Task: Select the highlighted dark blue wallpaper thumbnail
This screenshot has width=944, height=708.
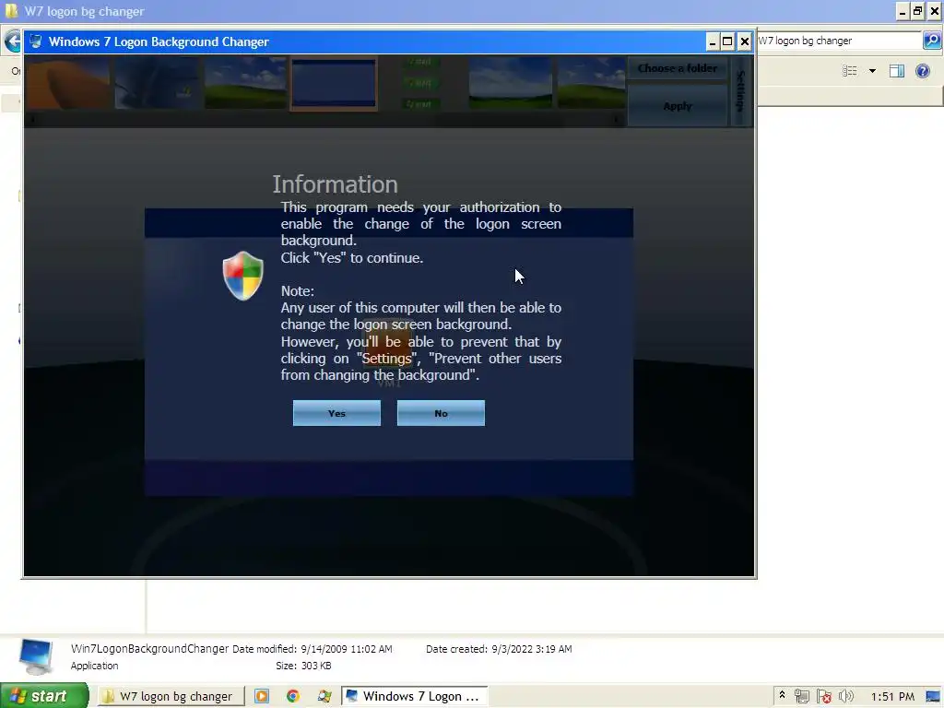Action: coord(334,84)
